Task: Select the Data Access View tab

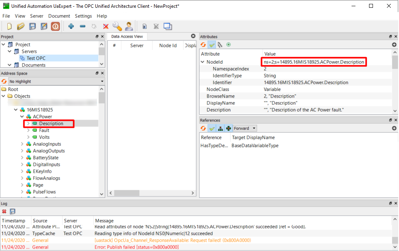Action: (127, 37)
